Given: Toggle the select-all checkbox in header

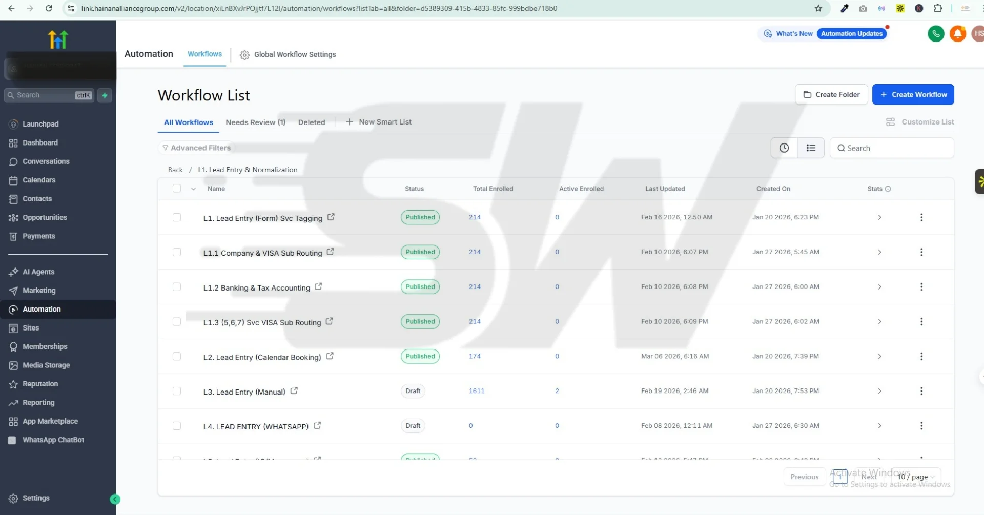Looking at the screenshot, I should (177, 189).
